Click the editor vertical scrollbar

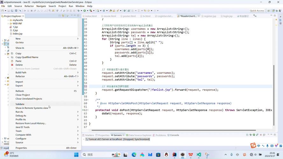point(274,95)
